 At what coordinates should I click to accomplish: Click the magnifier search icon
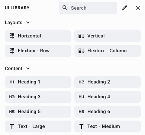click(x=65, y=8)
